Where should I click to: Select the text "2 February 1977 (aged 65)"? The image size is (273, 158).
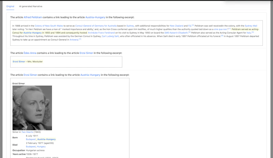pyautogui.click(x=40, y=143)
